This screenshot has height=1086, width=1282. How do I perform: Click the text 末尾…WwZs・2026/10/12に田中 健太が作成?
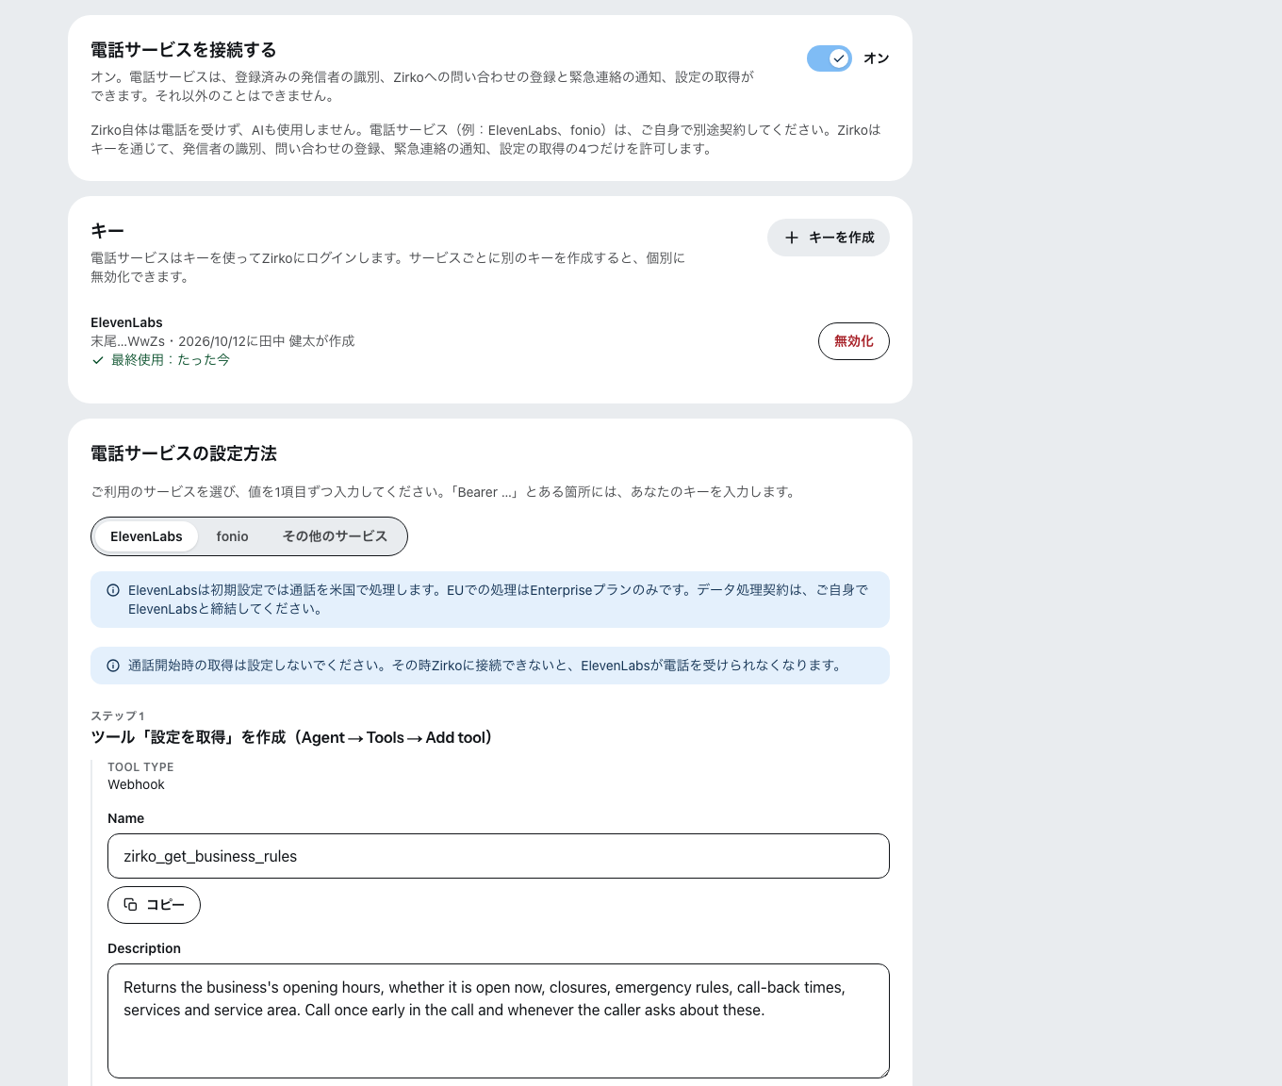click(x=222, y=341)
